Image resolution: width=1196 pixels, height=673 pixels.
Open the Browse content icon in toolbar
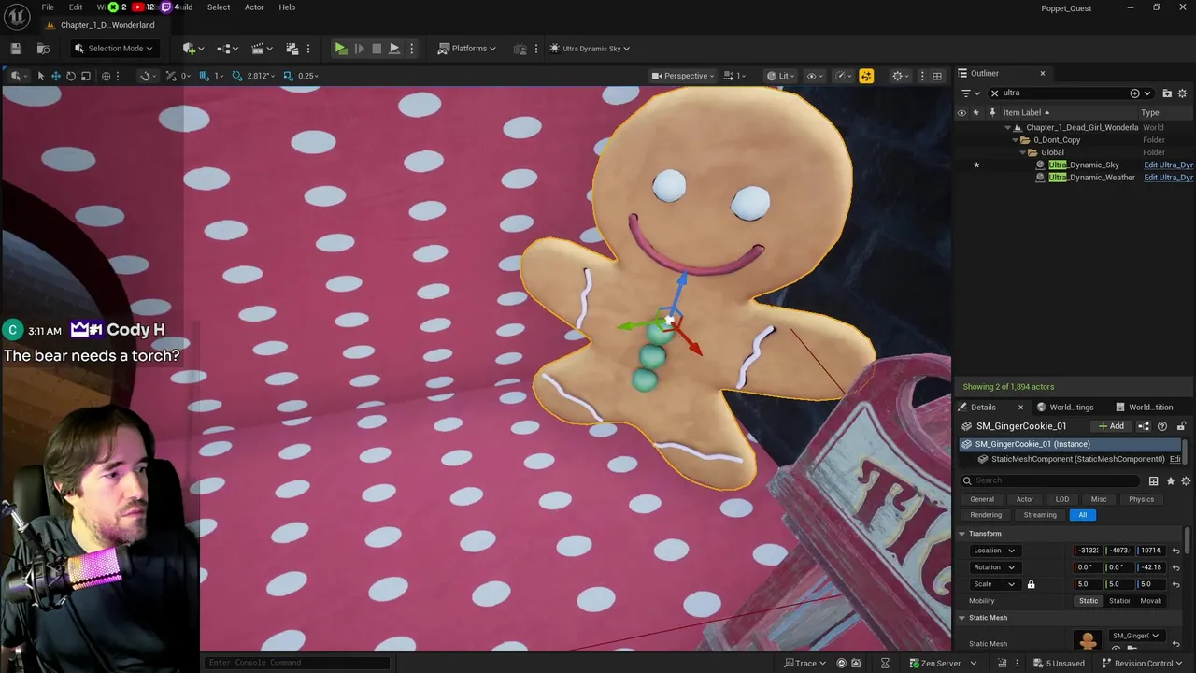[43, 49]
